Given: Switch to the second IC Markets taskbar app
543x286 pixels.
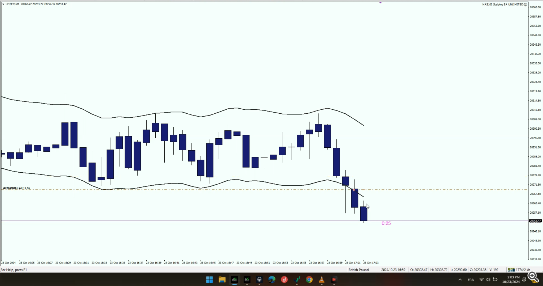Looking at the screenshot, I should [x=247, y=279].
